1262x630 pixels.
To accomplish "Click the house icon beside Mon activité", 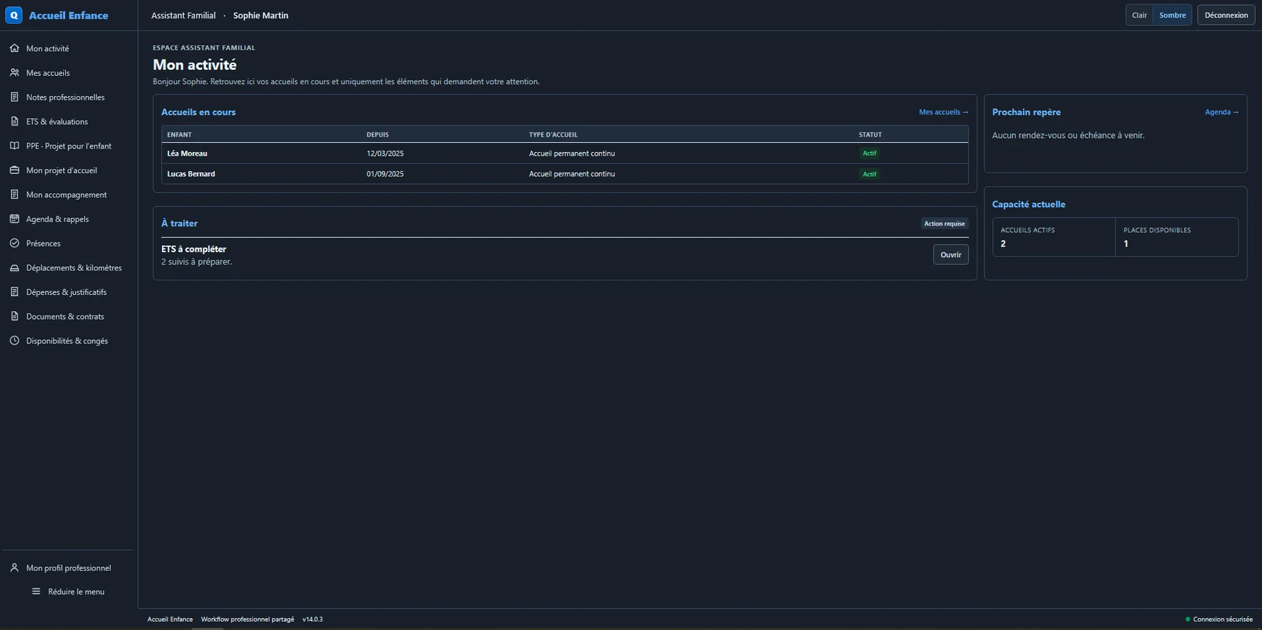I will pyautogui.click(x=14, y=48).
